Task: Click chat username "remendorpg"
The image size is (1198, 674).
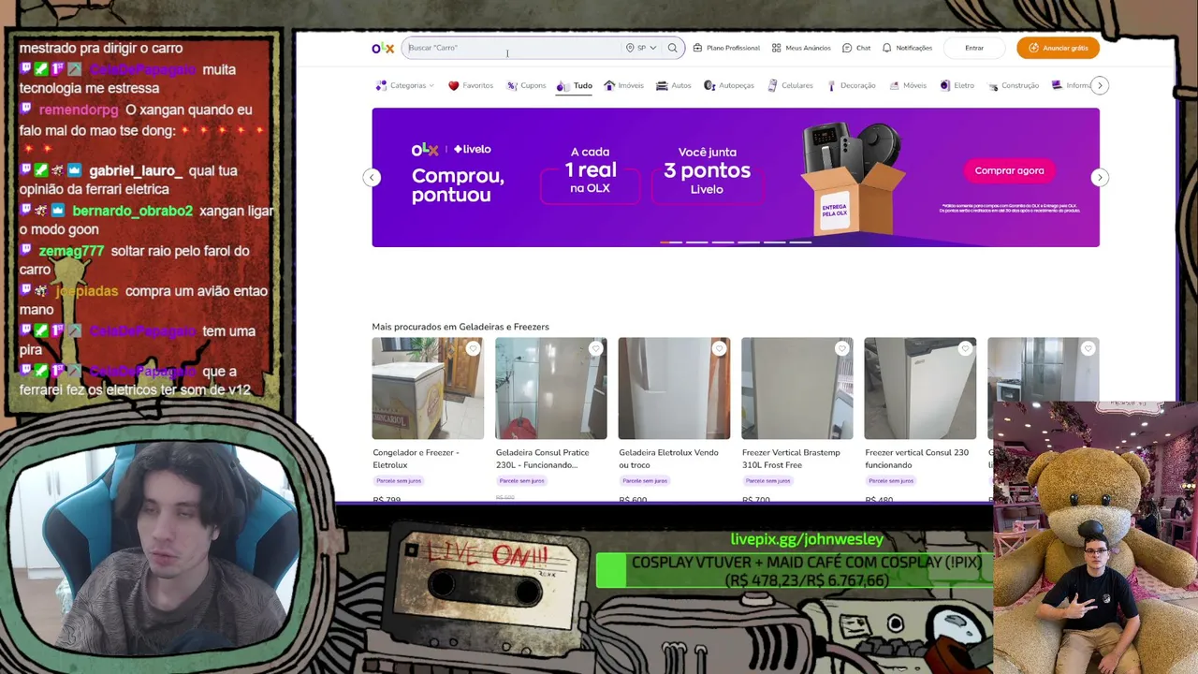Action: [x=79, y=110]
